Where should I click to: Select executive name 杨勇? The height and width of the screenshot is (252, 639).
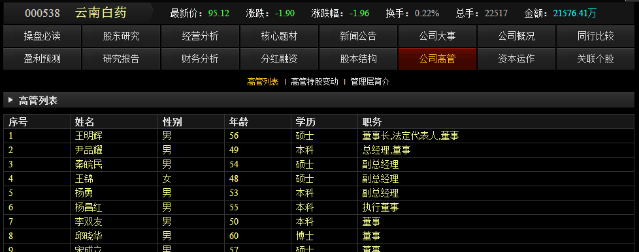pyautogui.click(x=84, y=193)
